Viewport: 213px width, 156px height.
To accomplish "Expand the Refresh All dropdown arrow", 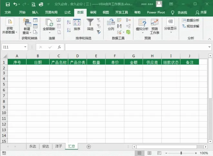I will tap(49, 32).
